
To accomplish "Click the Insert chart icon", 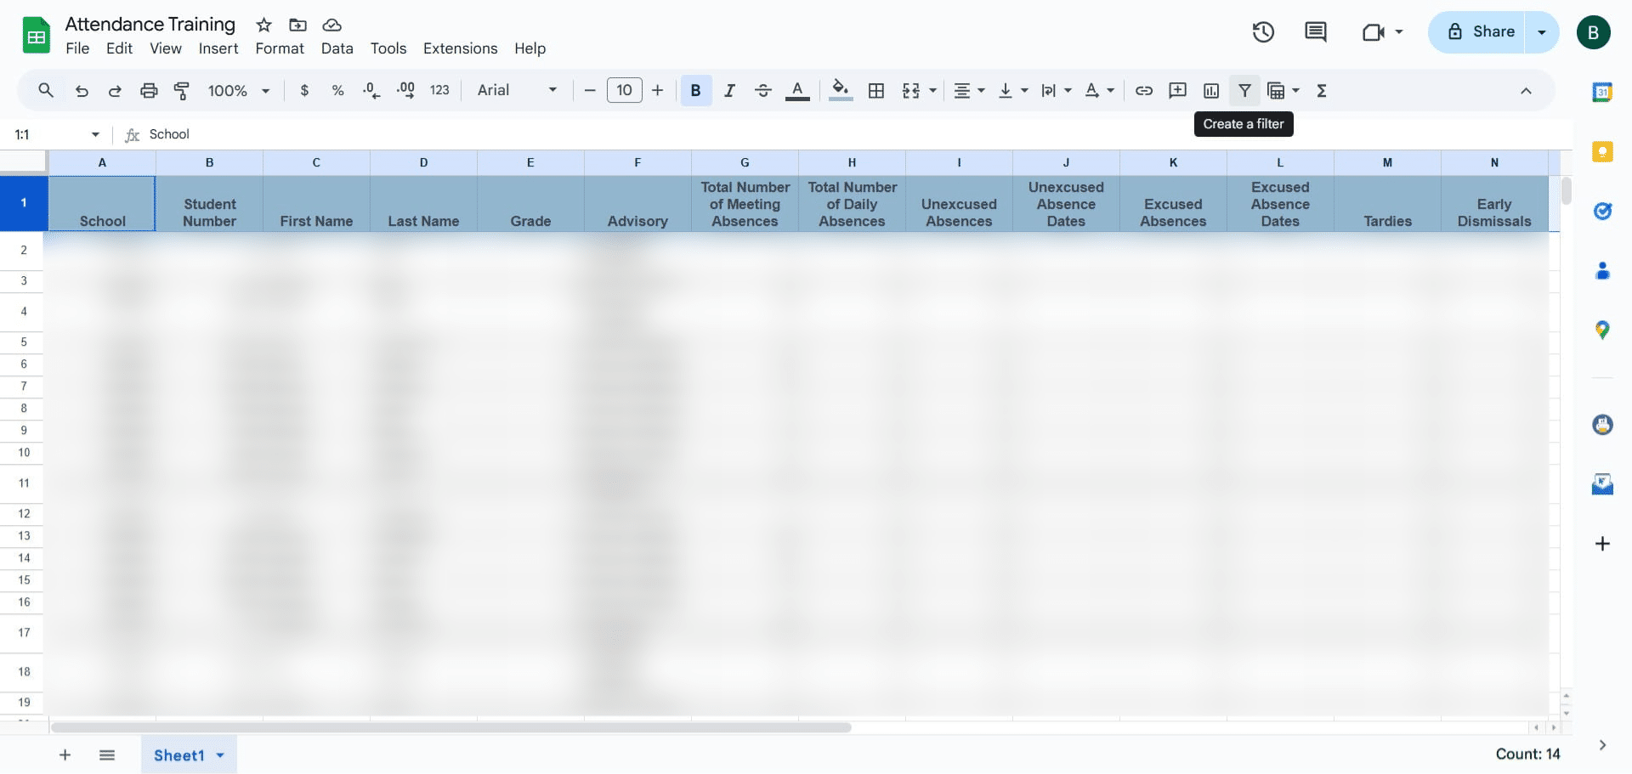I will 1211,90.
